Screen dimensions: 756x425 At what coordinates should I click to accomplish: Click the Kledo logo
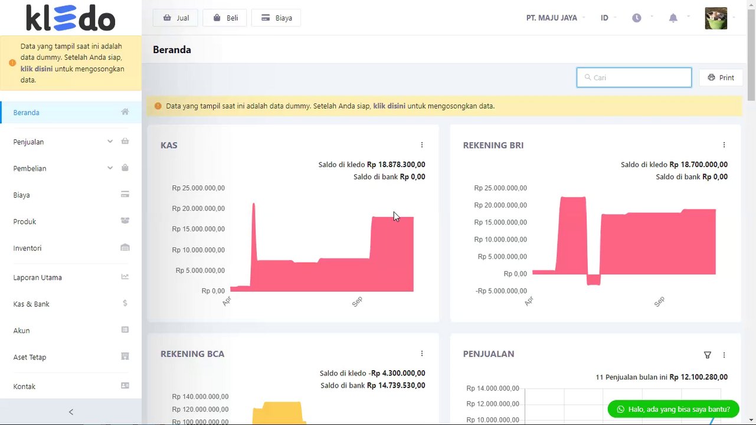(x=71, y=18)
